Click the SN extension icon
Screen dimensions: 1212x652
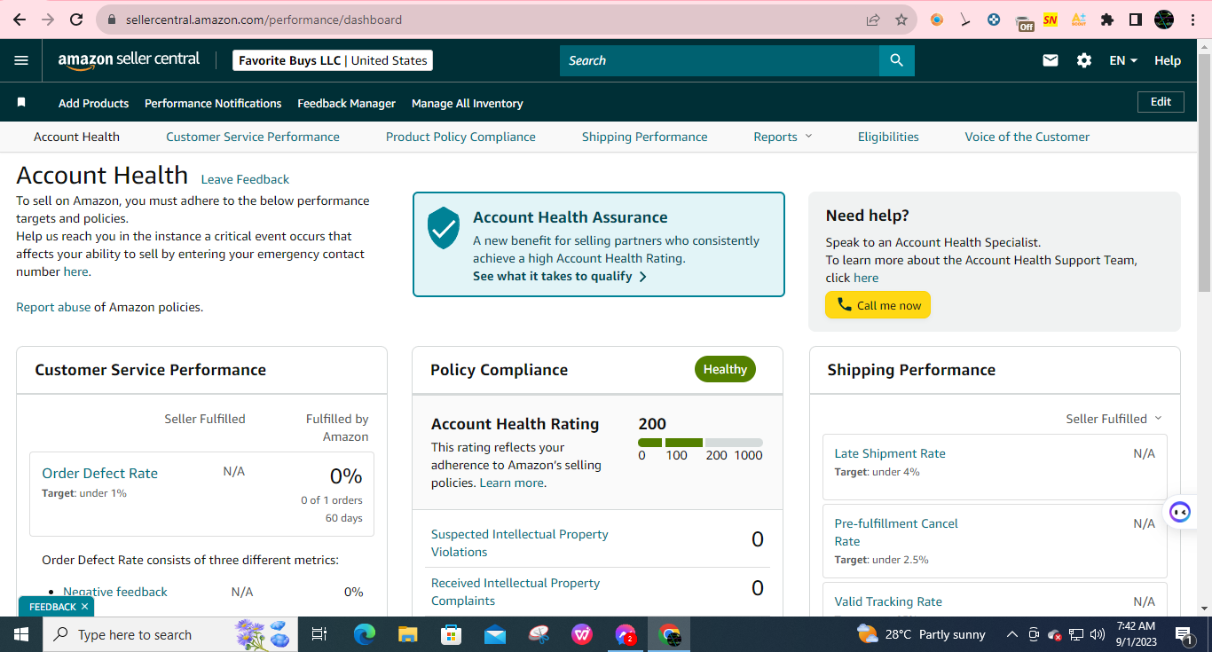click(1051, 20)
